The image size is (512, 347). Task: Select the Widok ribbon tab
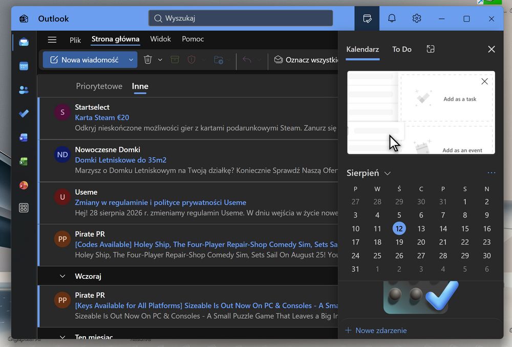(160, 39)
